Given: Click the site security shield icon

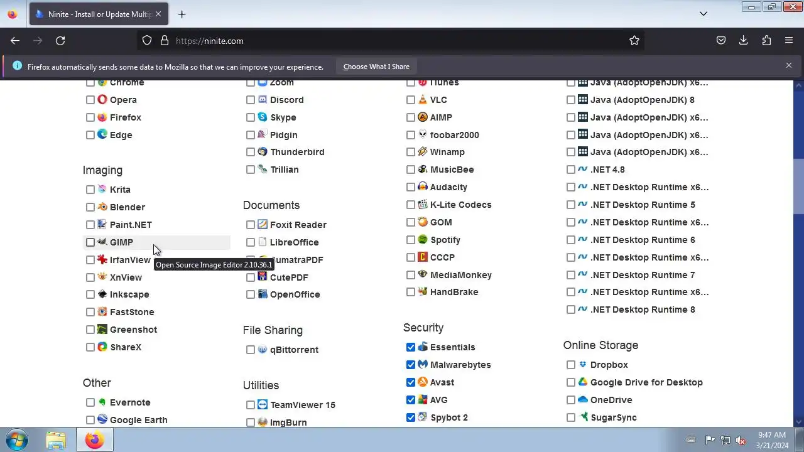Looking at the screenshot, I should [x=147, y=41].
